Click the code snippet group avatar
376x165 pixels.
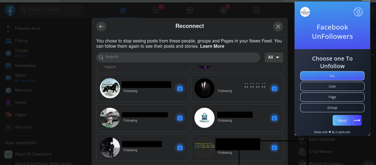click(x=205, y=147)
